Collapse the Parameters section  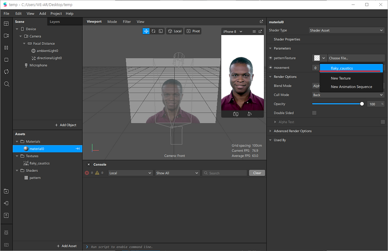[270, 48]
